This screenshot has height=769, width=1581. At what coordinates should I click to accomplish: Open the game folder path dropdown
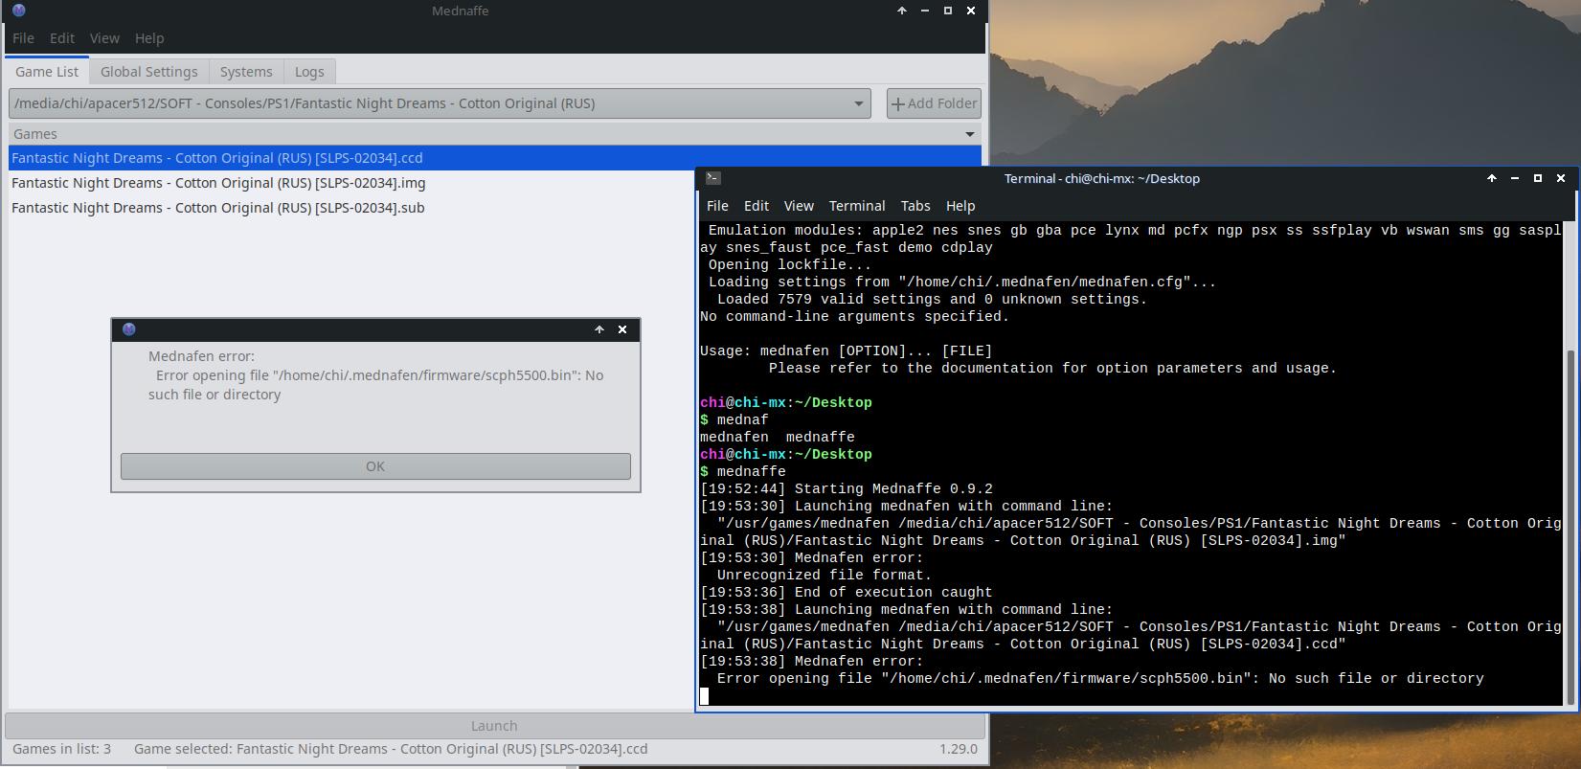click(x=858, y=103)
